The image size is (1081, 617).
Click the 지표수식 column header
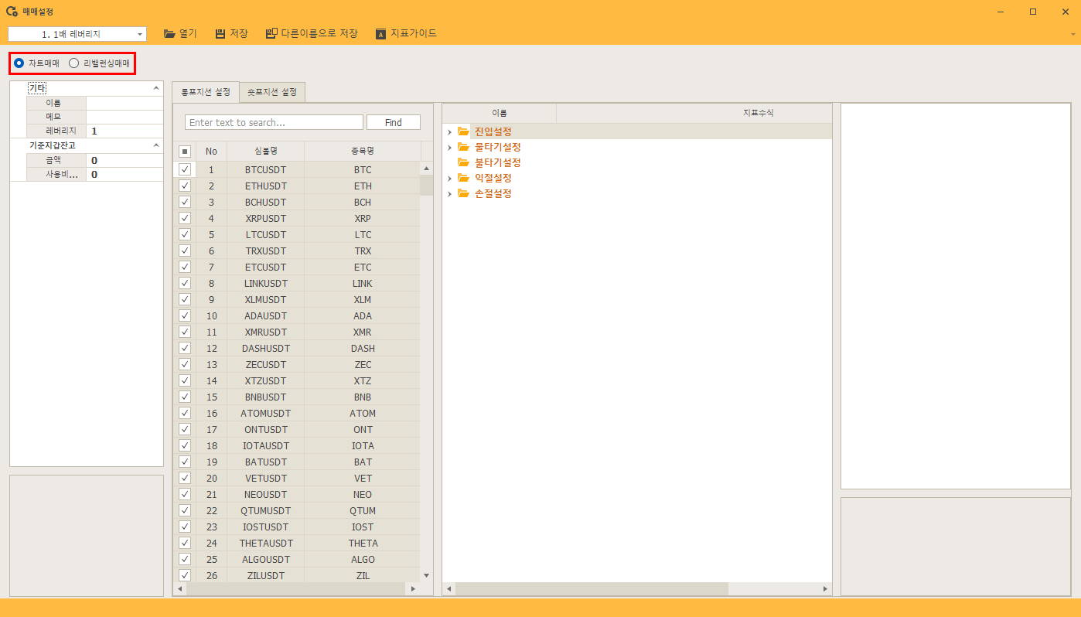(x=758, y=113)
